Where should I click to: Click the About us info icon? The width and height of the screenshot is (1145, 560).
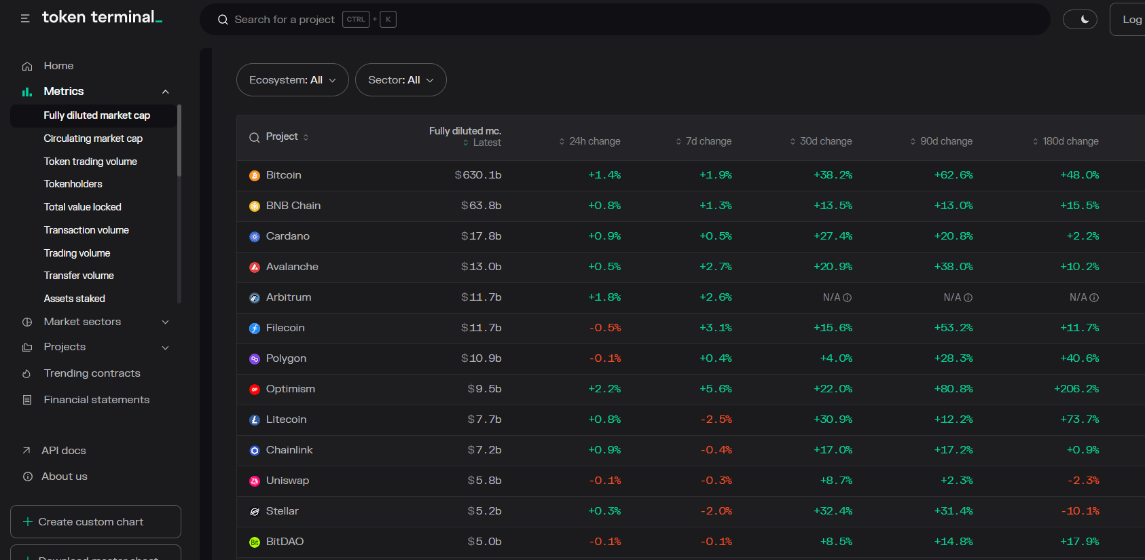click(28, 477)
